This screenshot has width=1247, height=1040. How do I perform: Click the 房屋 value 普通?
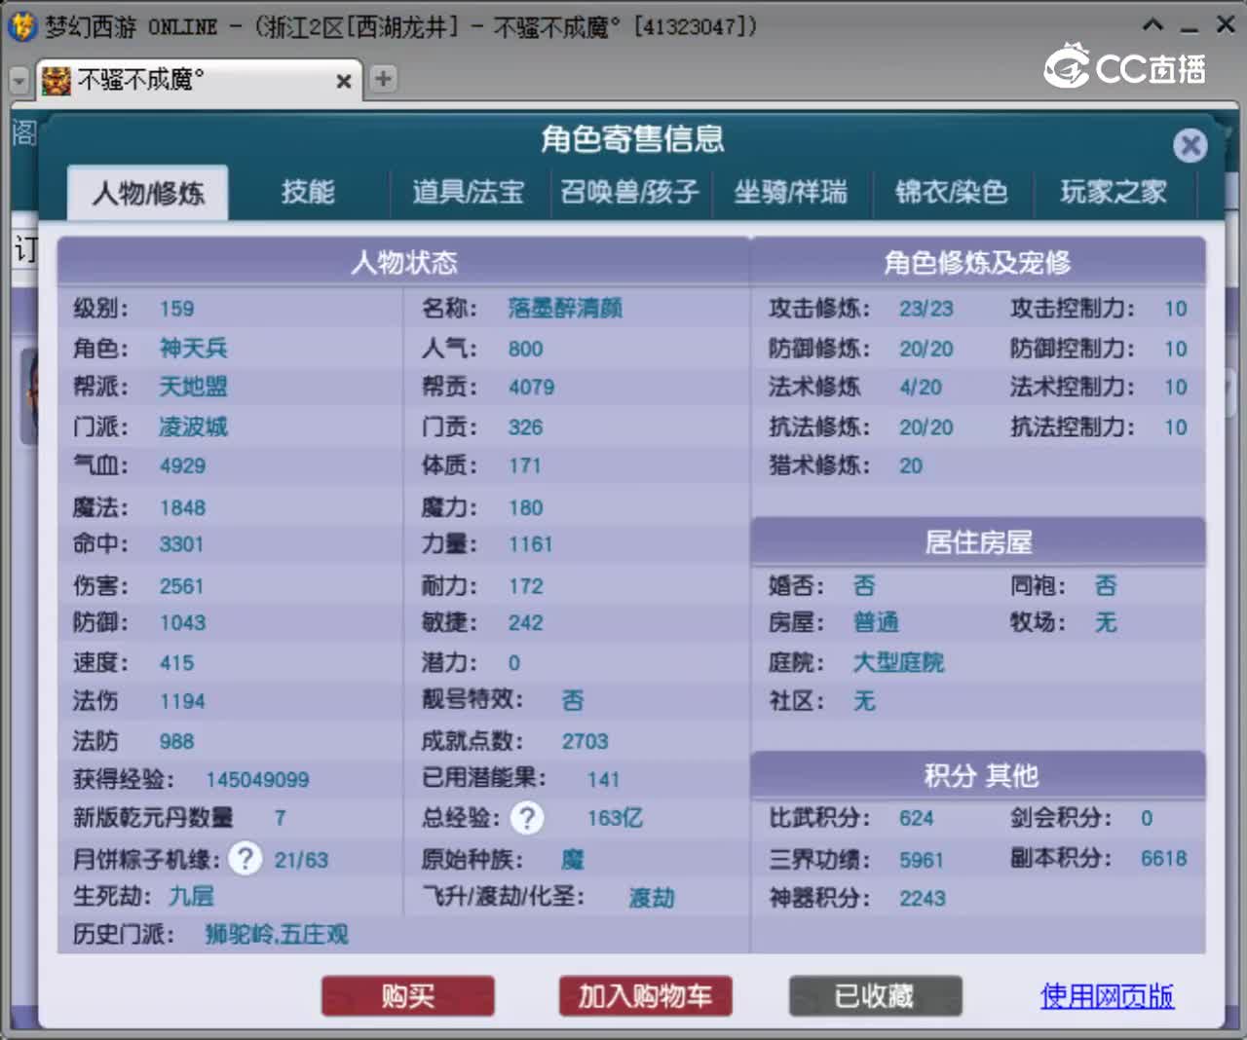click(x=876, y=623)
